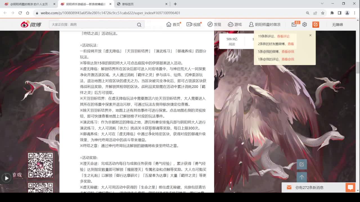Click the zoom magnifier icon in address bar
The height and width of the screenshot is (202, 360).
coord(308,13)
